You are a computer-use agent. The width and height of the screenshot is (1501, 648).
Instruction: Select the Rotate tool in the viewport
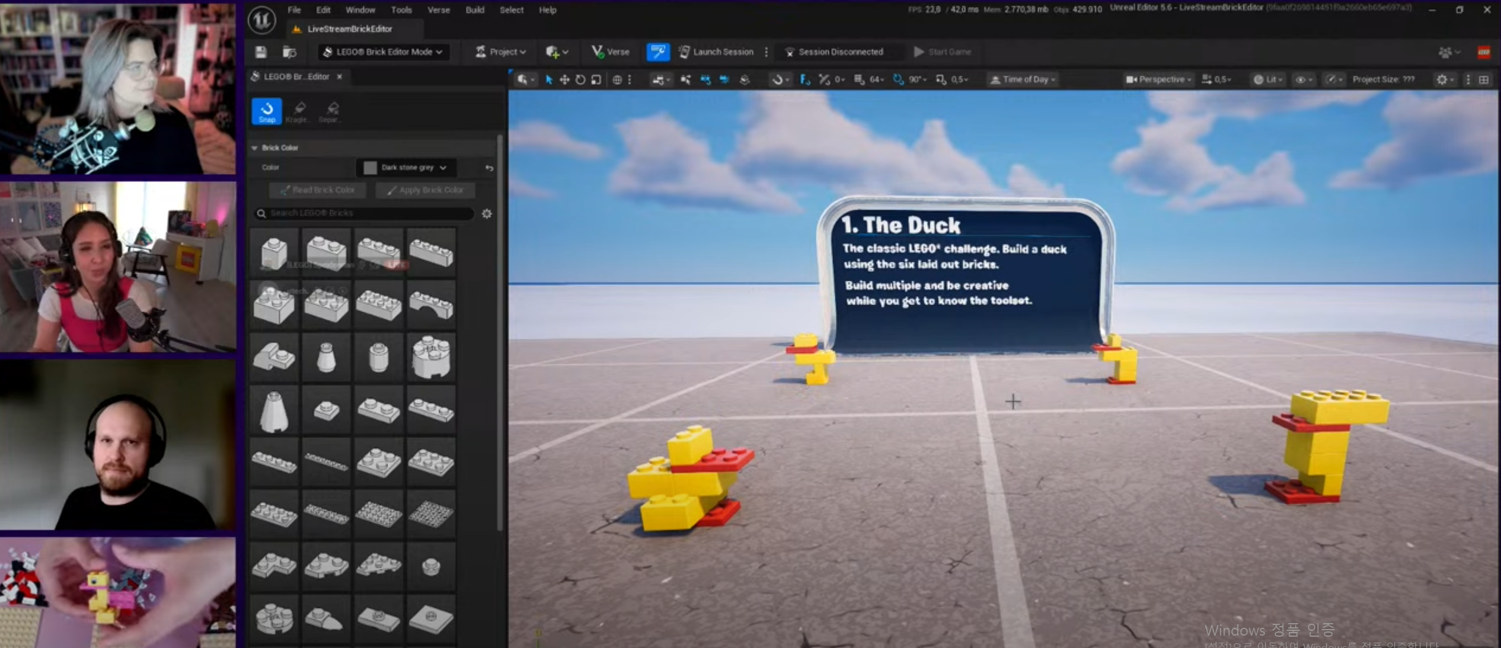click(580, 79)
